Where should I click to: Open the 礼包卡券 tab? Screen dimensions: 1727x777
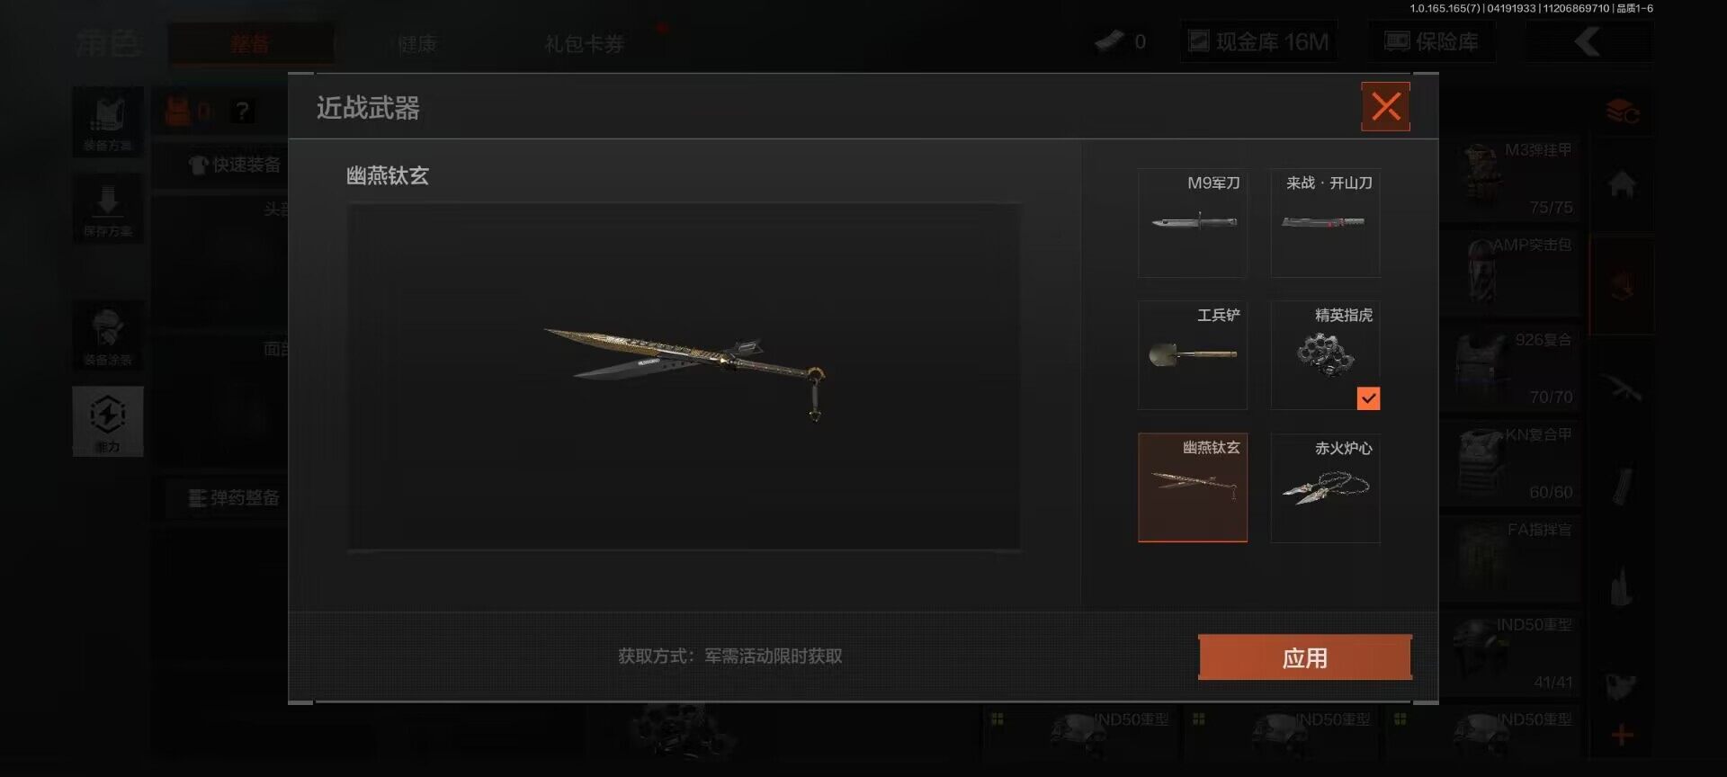(584, 43)
